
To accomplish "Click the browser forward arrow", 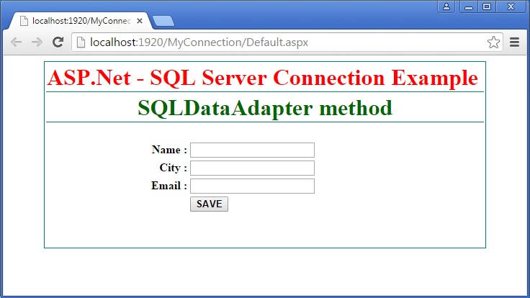I will [x=37, y=42].
